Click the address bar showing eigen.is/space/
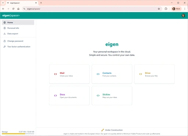This screenshot has width=188, height=136. pos(91,9)
